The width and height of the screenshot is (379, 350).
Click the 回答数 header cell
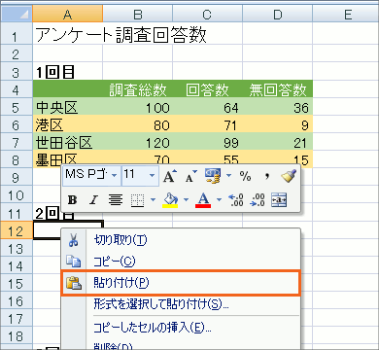(x=207, y=89)
